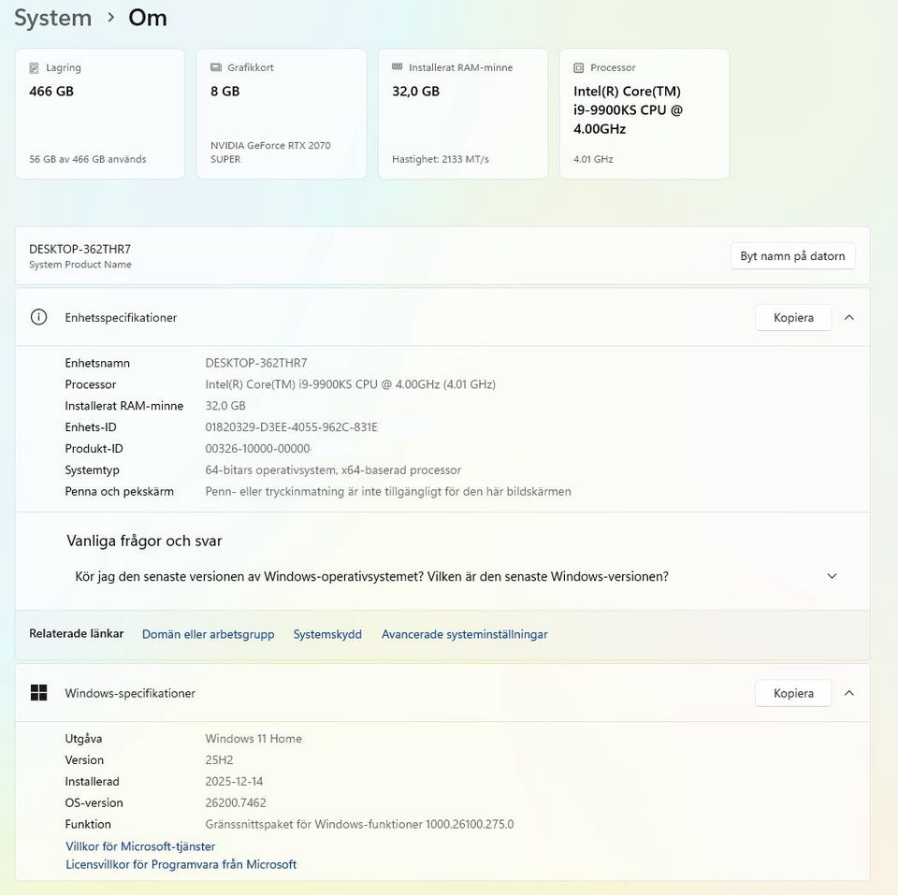This screenshot has width=898, height=895.
Task: Open 'Domän eller arbetsgrupp' link
Action: pyautogui.click(x=208, y=634)
